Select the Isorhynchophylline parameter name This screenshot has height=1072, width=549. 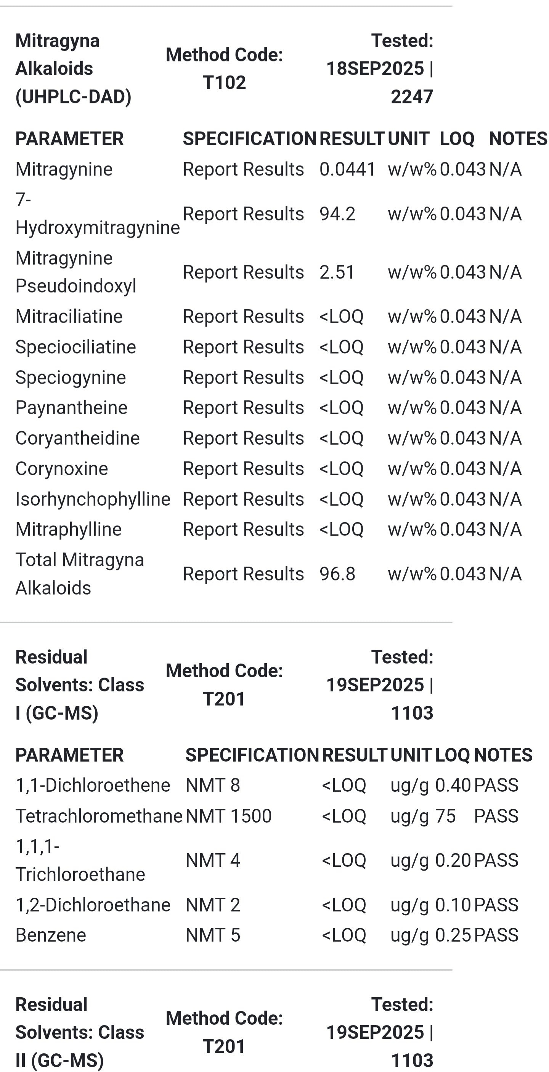click(93, 499)
